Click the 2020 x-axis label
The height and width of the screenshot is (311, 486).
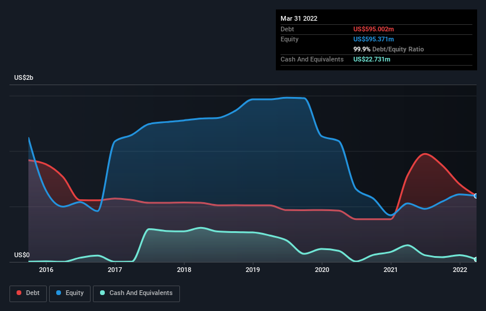pyautogui.click(x=322, y=270)
